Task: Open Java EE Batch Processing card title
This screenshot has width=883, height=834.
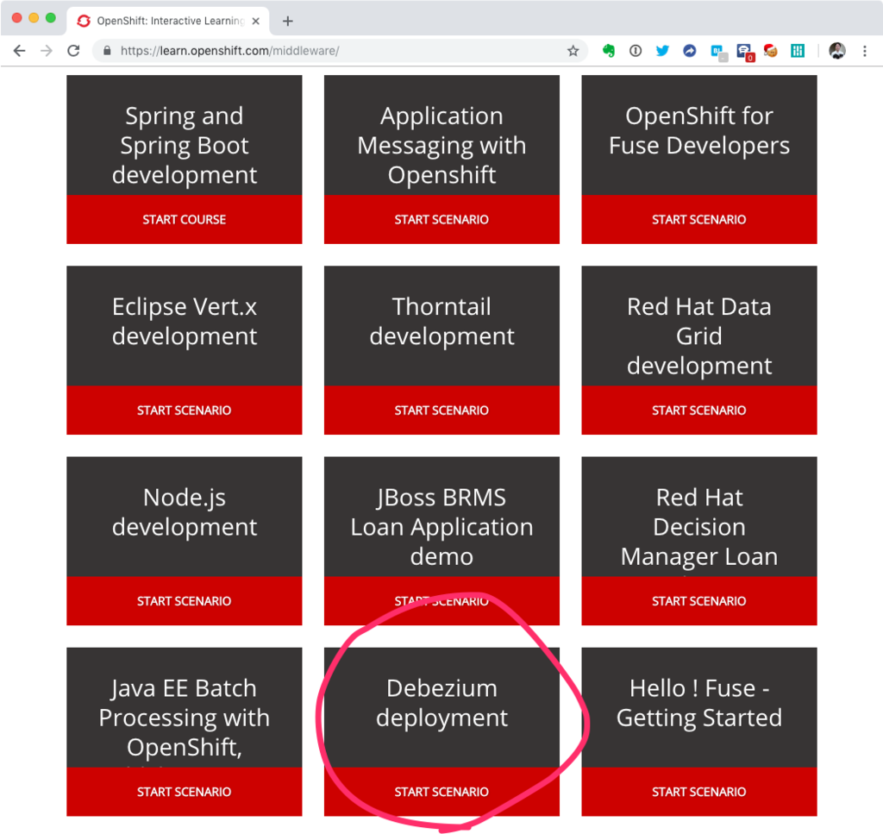Action: click(x=185, y=718)
